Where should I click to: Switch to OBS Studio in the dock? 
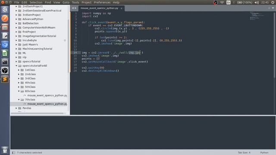(x=5, y=71)
